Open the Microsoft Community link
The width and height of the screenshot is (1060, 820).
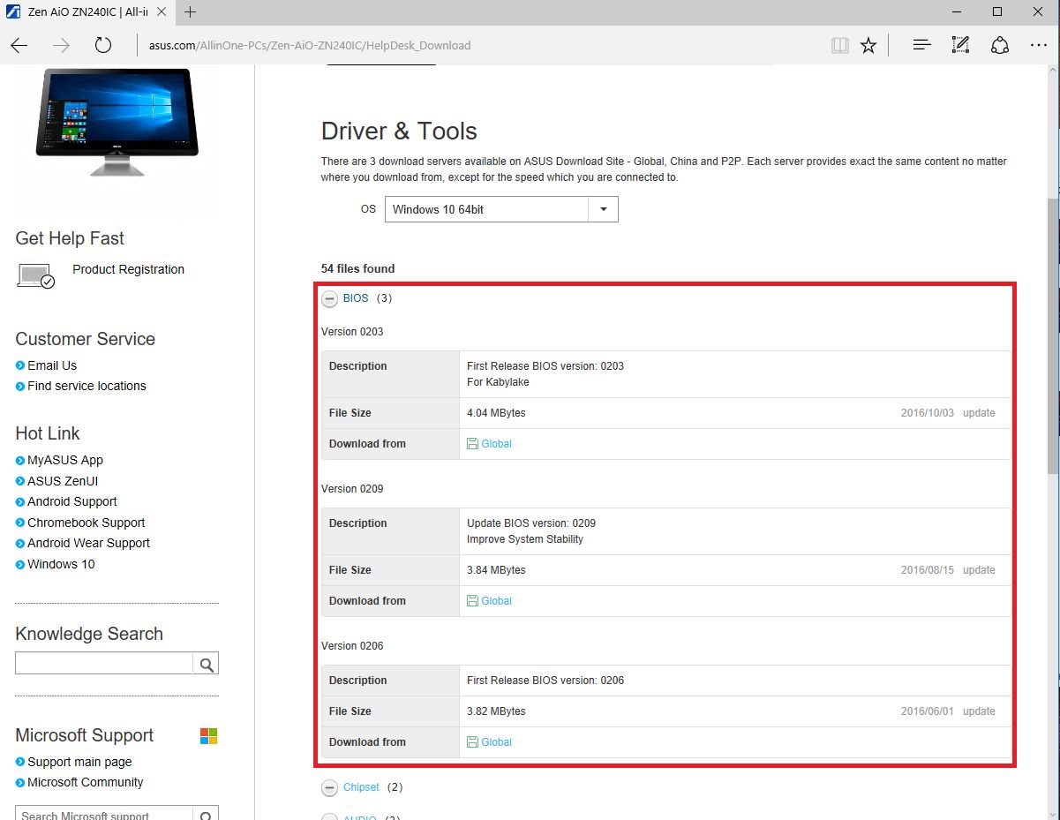tap(86, 782)
